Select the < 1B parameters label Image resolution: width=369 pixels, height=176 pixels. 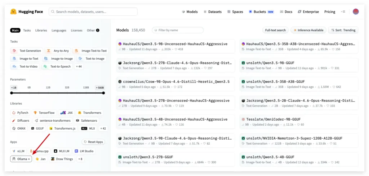point(14,87)
